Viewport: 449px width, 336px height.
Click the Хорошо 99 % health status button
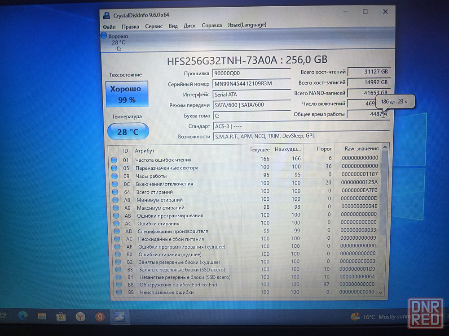[x=127, y=94]
